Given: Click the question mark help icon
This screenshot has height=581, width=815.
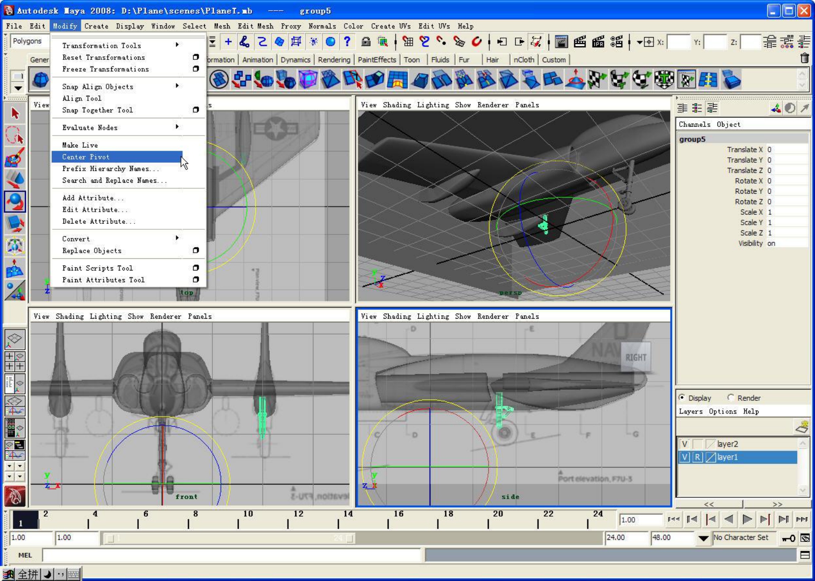Looking at the screenshot, I should pyautogui.click(x=347, y=42).
